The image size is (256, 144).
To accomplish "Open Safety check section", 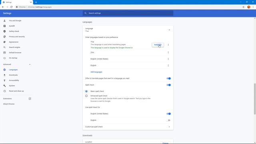I will [14, 31].
